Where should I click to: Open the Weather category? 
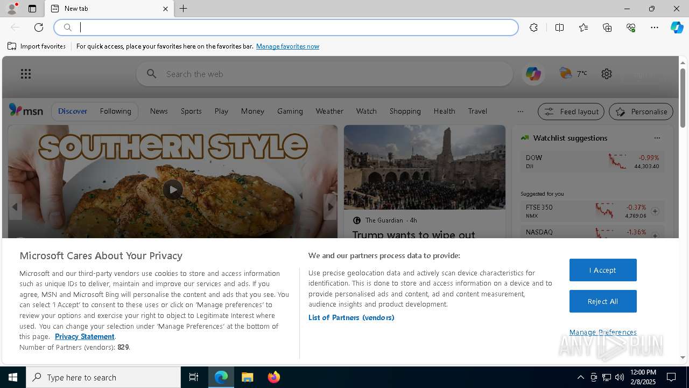click(x=329, y=111)
